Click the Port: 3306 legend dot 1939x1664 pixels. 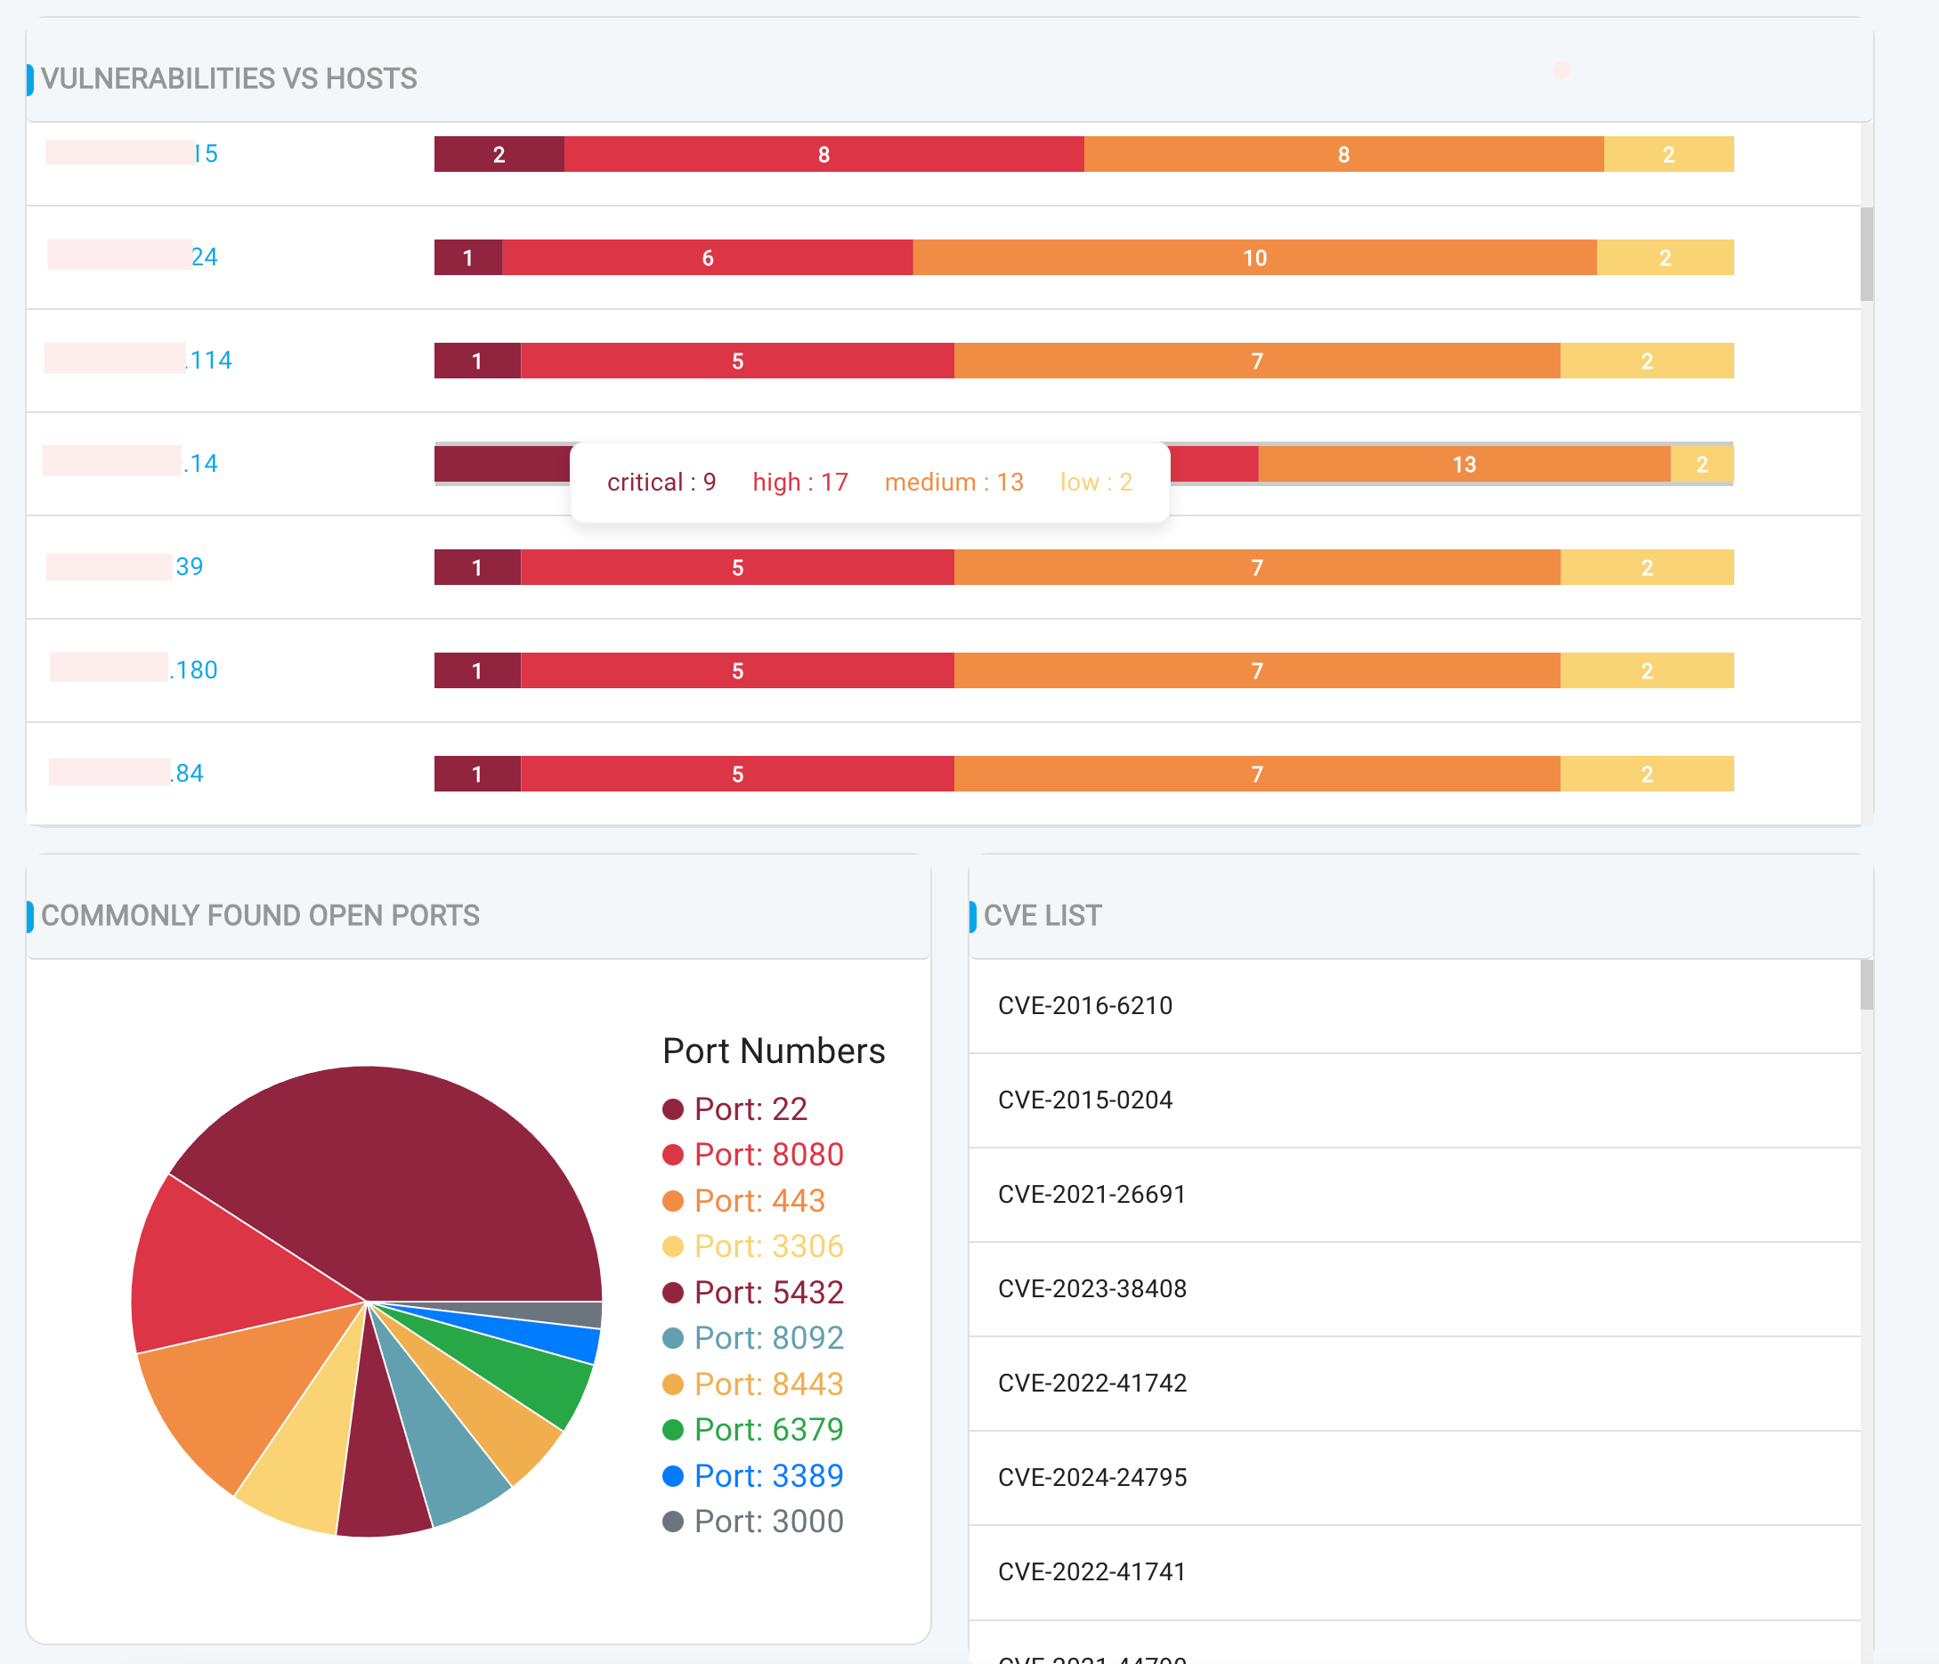point(673,1246)
